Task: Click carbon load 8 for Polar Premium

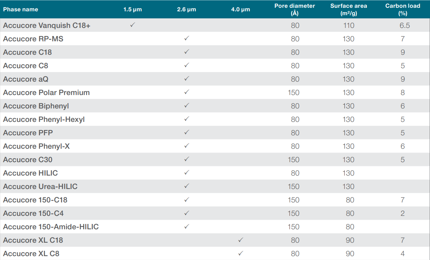Action: coord(403,93)
